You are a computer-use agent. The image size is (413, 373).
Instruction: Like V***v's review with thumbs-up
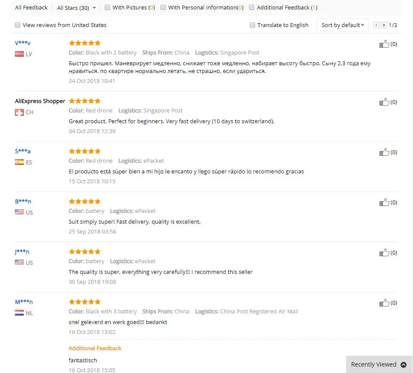[x=384, y=44]
